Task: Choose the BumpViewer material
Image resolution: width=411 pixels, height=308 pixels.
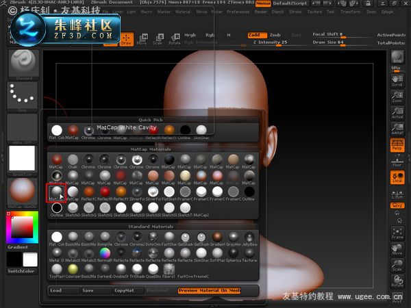Action: [105, 239]
